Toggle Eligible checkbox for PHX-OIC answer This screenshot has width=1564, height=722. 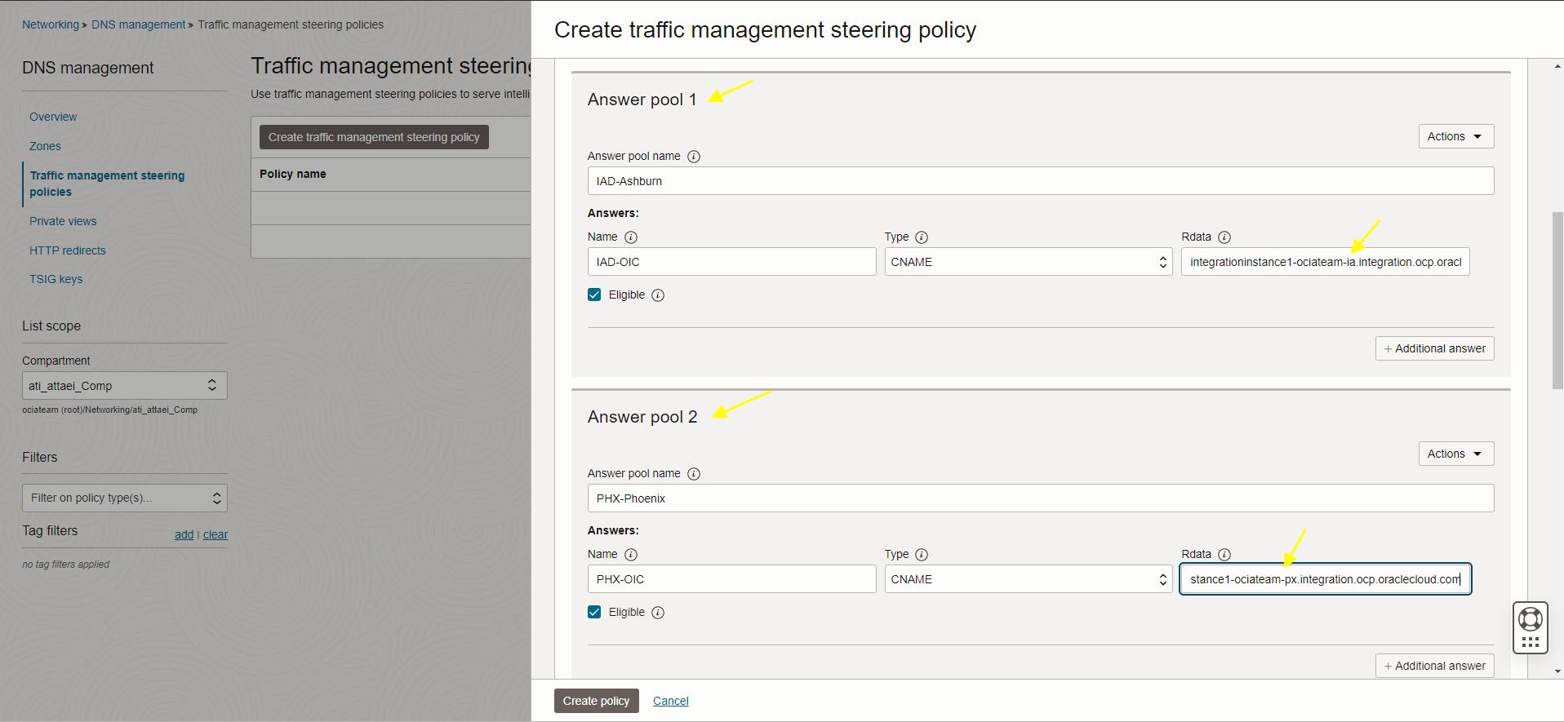(594, 612)
